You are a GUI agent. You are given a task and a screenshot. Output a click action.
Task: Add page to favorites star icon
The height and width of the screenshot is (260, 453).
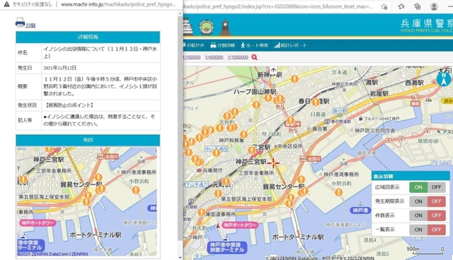coord(384,6)
